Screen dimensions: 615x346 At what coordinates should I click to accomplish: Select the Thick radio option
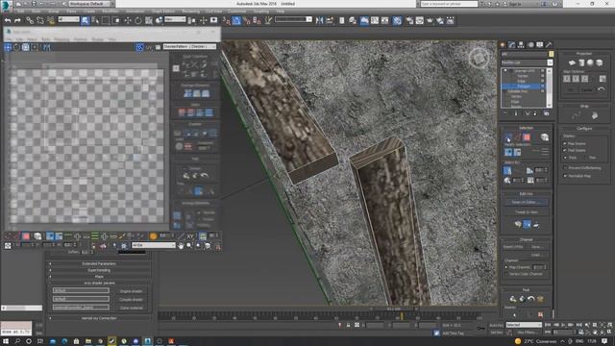click(565, 158)
